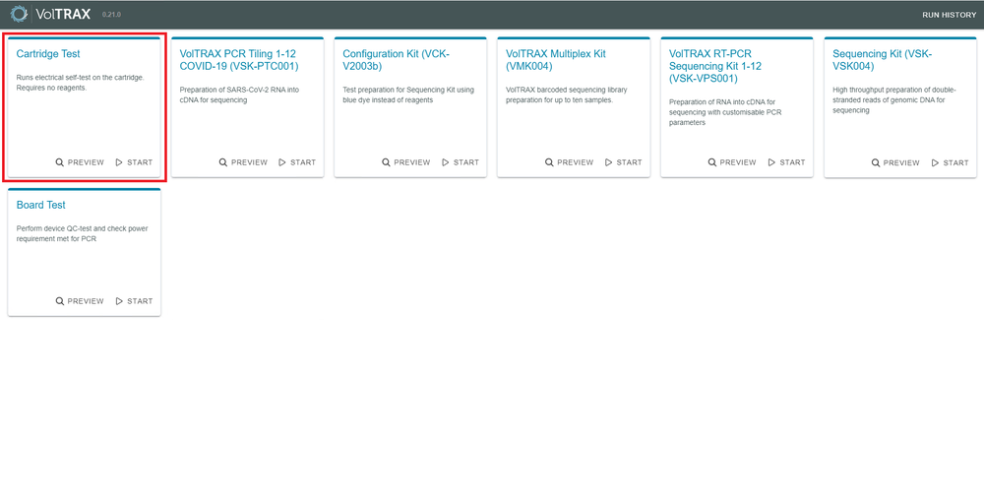Click the VolTRAX brand name text
The height and width of the screenshot is (504, 984).
(x=64, y=14)
